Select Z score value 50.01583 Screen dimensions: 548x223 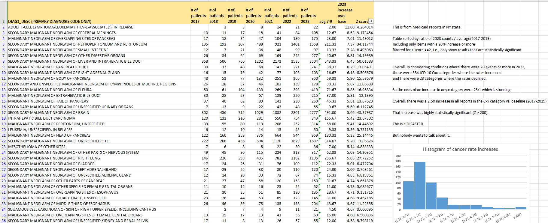[x=364, y=61]
